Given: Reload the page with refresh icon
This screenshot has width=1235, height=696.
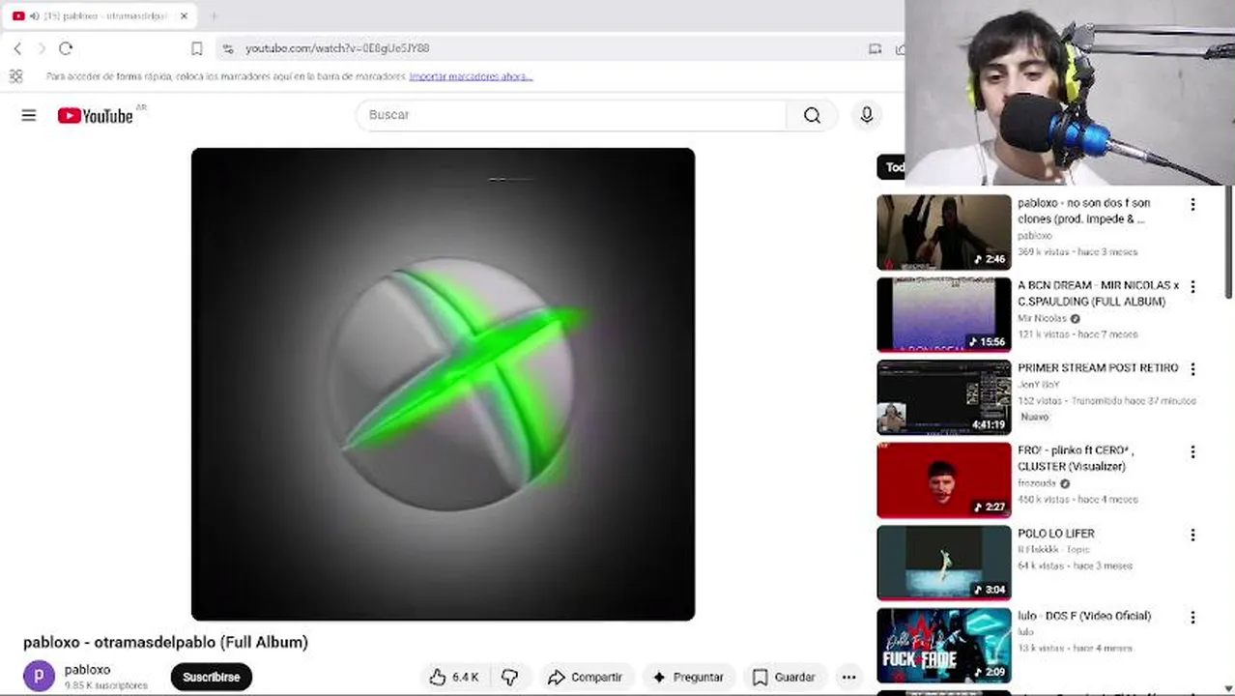Looking at the screenshot, I should [x=66, y=48].
